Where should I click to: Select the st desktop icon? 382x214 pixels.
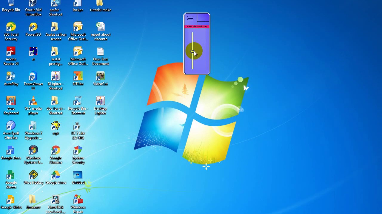click(x=33, y=54)
